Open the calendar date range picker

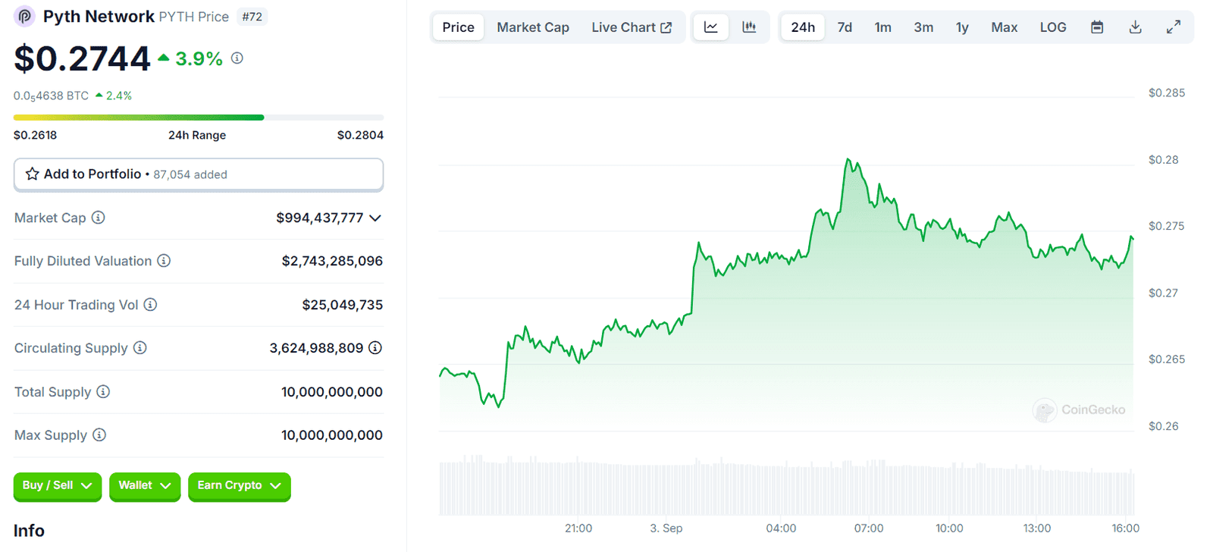(x=1097, y=27)
